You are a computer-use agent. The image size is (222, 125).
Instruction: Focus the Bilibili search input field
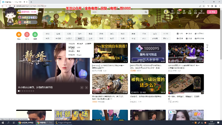pos(117,12)
